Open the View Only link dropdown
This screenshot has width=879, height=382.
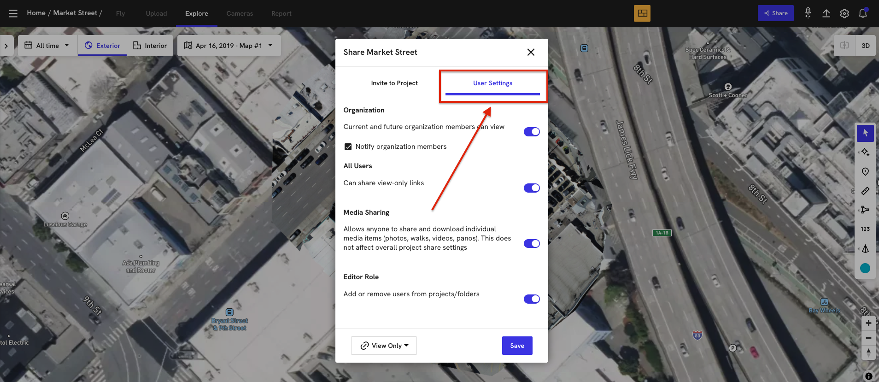384,346
